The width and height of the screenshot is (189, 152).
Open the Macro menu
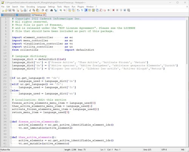pyautogui.click(x=67, y=7)
